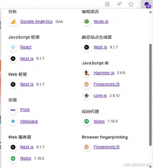This screenshot has height=168, width=153.
Task: Open the React link
Action: tap(26, 47)
